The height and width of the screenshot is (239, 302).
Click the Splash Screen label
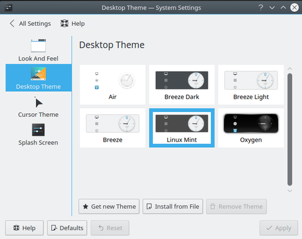coord(38,143)
